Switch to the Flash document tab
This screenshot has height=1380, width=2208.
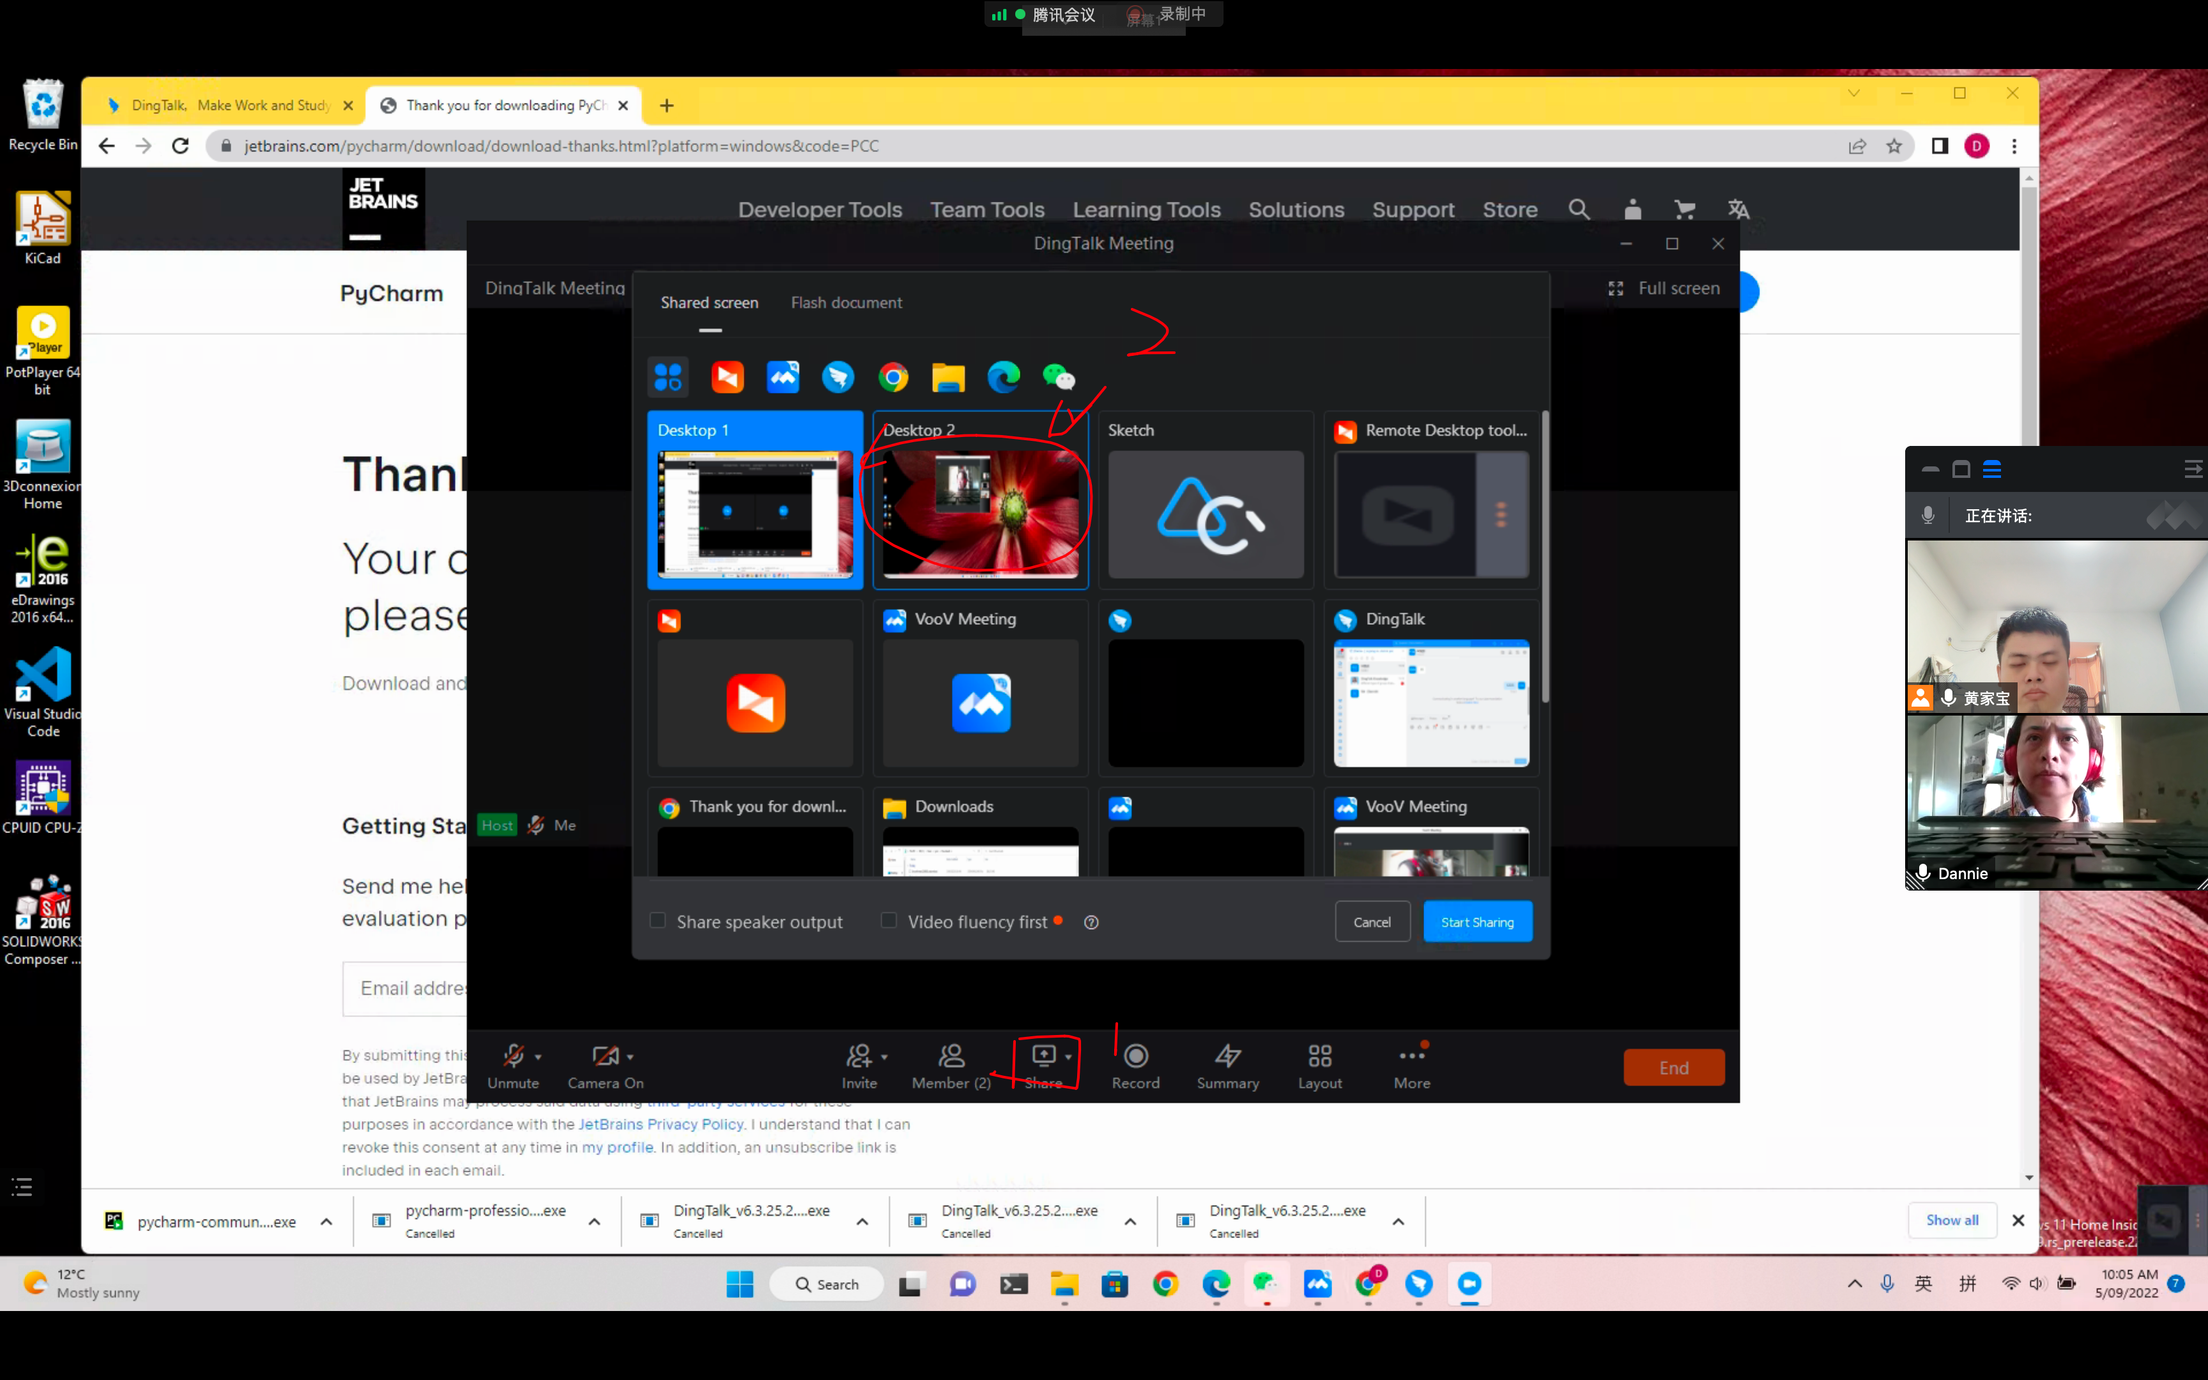[846, 302]
